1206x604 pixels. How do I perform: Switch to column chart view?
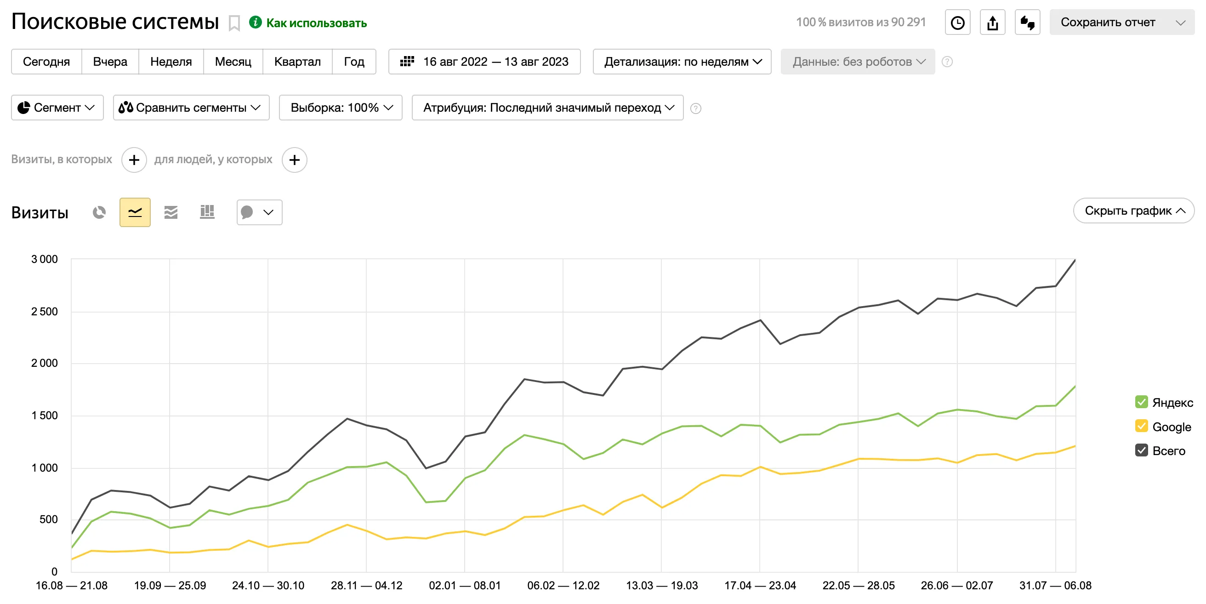pos(207,212)
